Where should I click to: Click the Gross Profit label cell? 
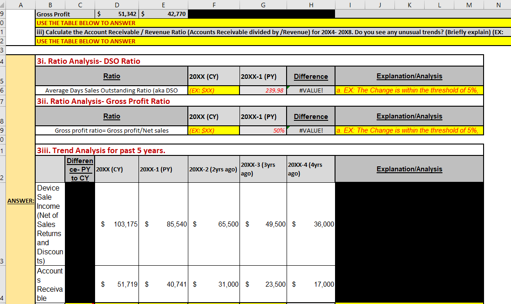[65, 14]
